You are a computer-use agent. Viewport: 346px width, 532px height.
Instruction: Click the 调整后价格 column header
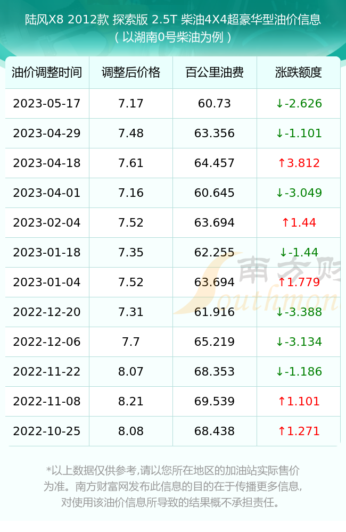point(131,72)
